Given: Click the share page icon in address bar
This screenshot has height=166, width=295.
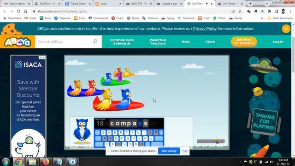Looking at the screenshot, I should [x=233, y=11].
